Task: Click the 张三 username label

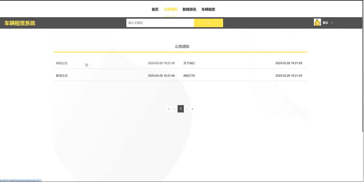Action: (325, 23)
